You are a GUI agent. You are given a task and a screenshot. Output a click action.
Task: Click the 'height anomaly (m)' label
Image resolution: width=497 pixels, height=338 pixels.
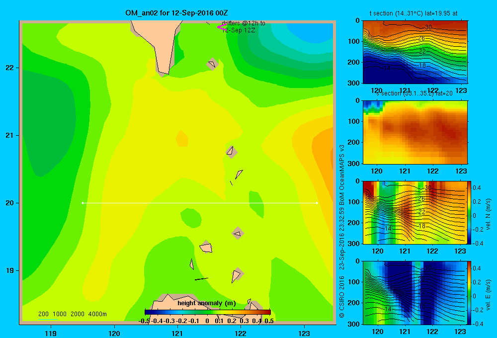click(207, 303)
